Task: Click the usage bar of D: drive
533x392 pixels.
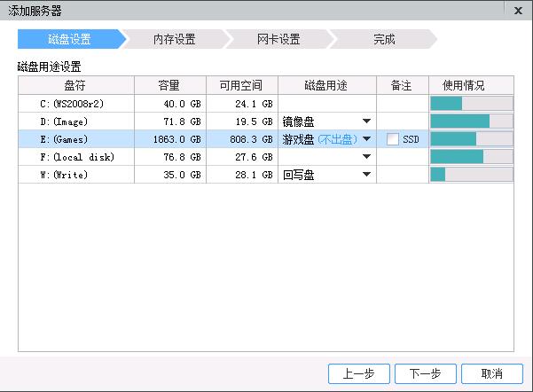Action: (x=472, y=121)
